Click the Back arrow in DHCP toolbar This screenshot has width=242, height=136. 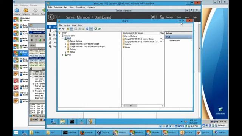[x=60, y=29]
